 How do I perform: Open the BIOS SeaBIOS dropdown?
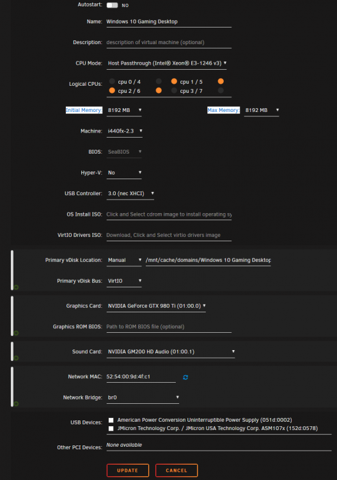(x=124, y=152)
